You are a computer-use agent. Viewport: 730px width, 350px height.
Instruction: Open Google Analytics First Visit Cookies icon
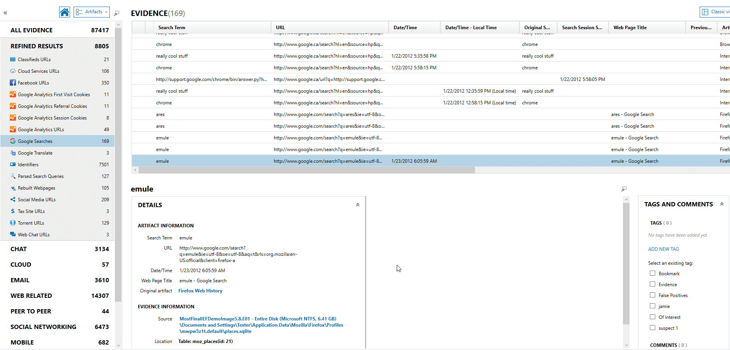[x=13, y=95]
